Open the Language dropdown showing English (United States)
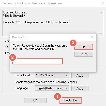 pos(52,88)
